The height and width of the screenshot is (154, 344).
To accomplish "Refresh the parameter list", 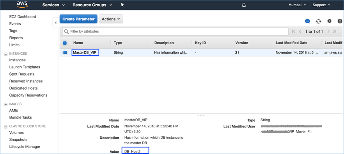I will click(x=318, y=21).
